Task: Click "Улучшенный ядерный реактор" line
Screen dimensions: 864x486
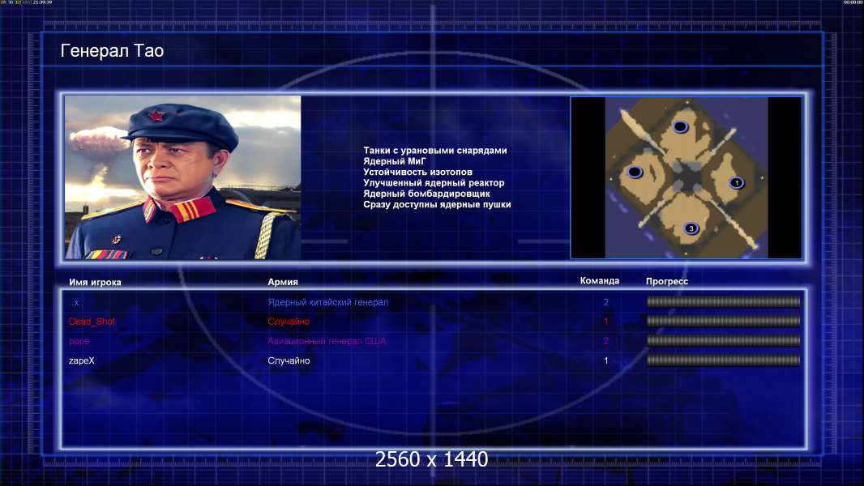Action: tap(434, 183)
